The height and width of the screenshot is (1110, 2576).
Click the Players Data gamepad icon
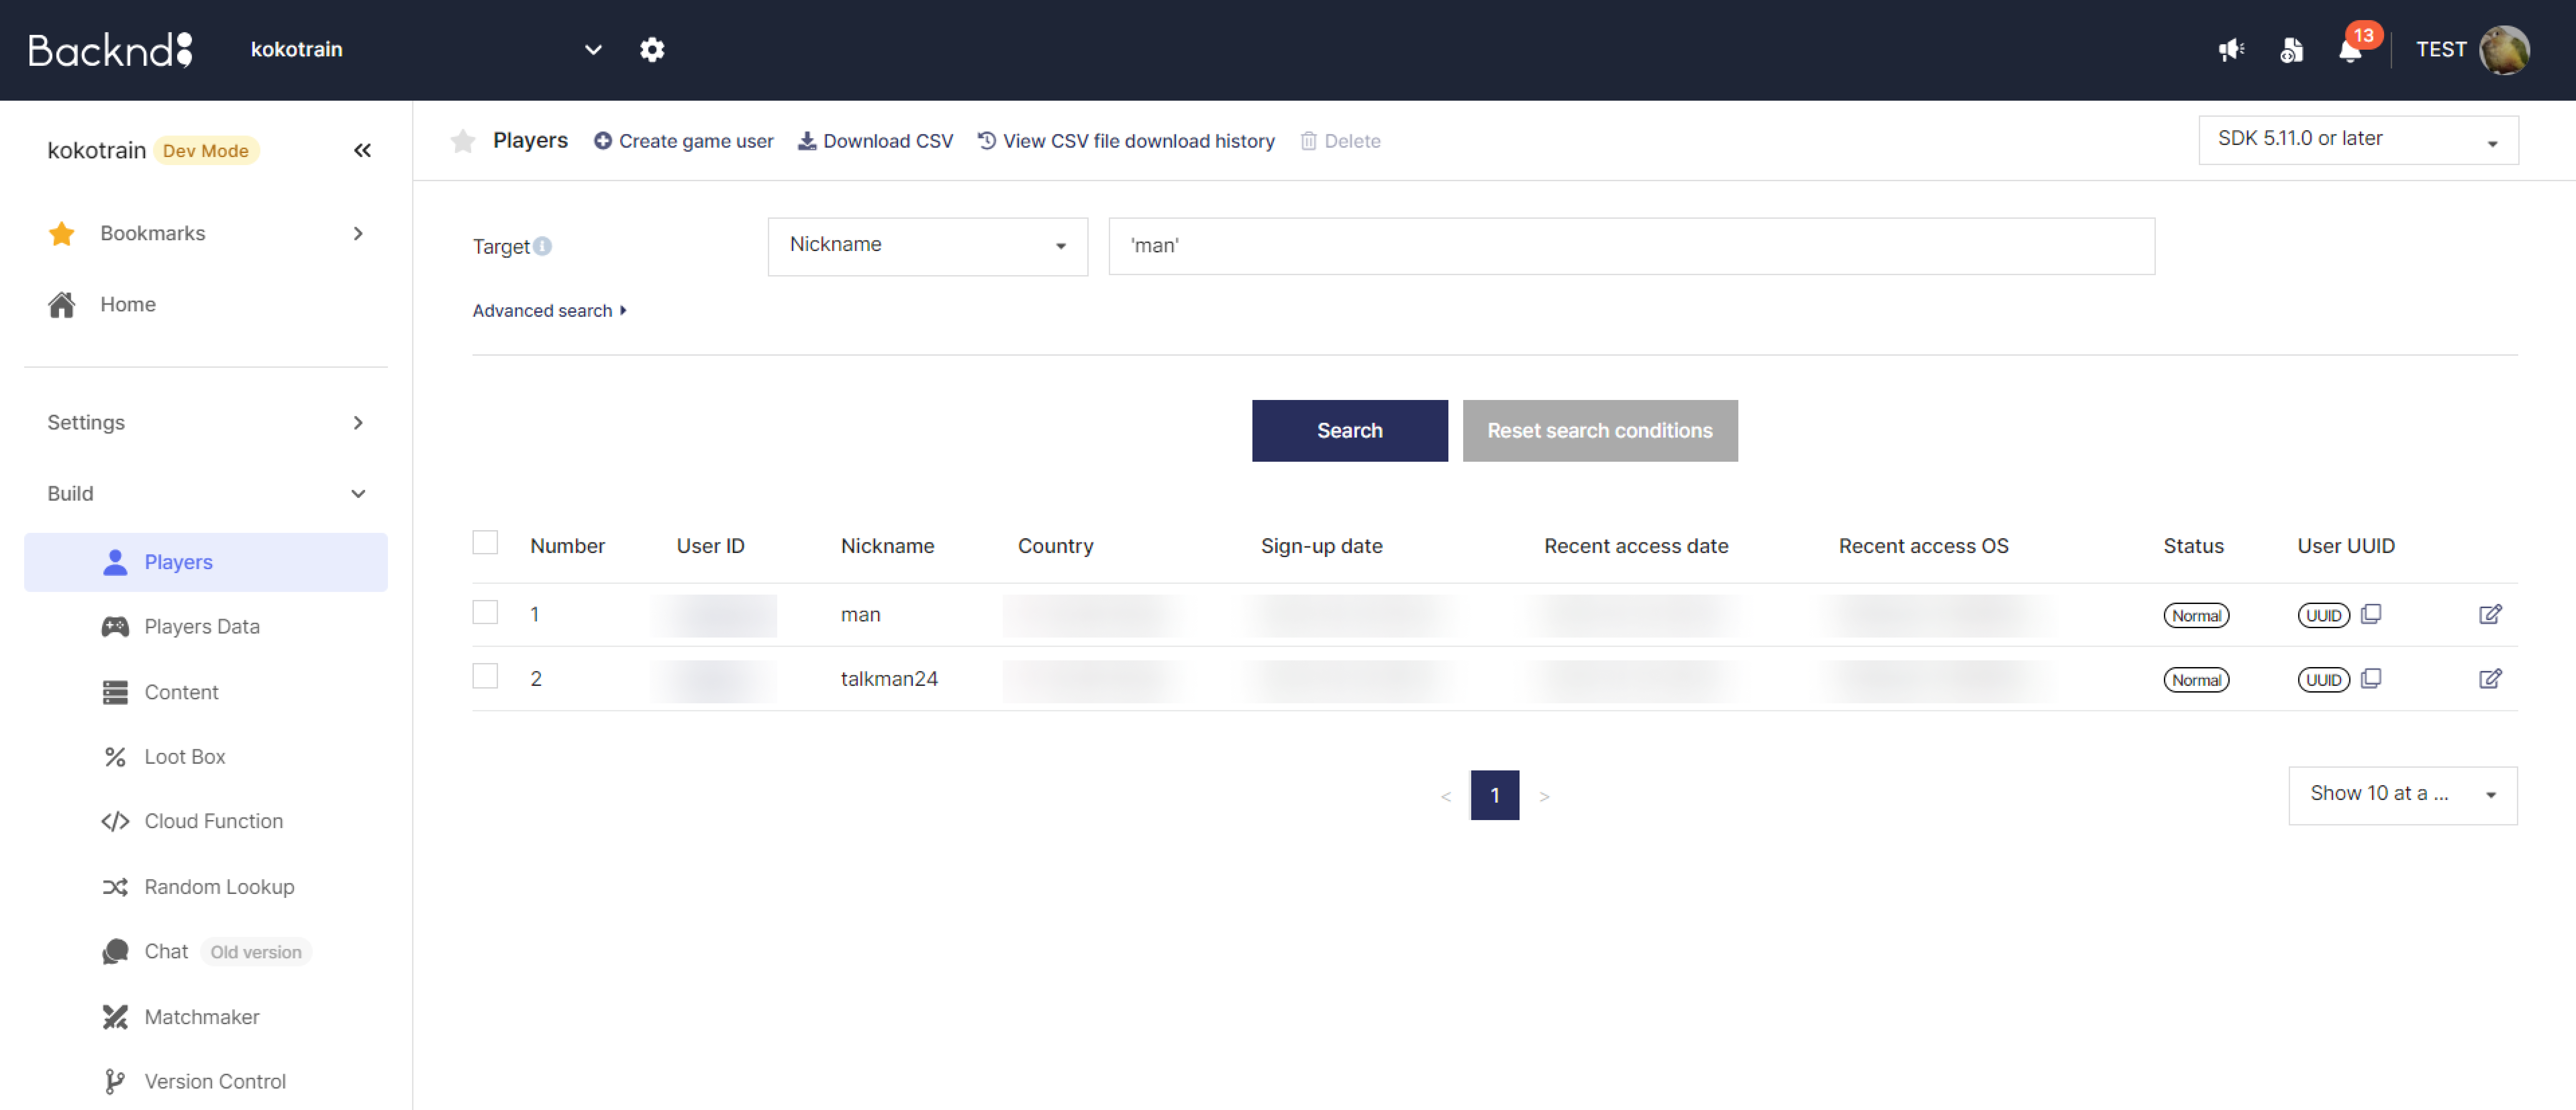[x=115, y=627]
